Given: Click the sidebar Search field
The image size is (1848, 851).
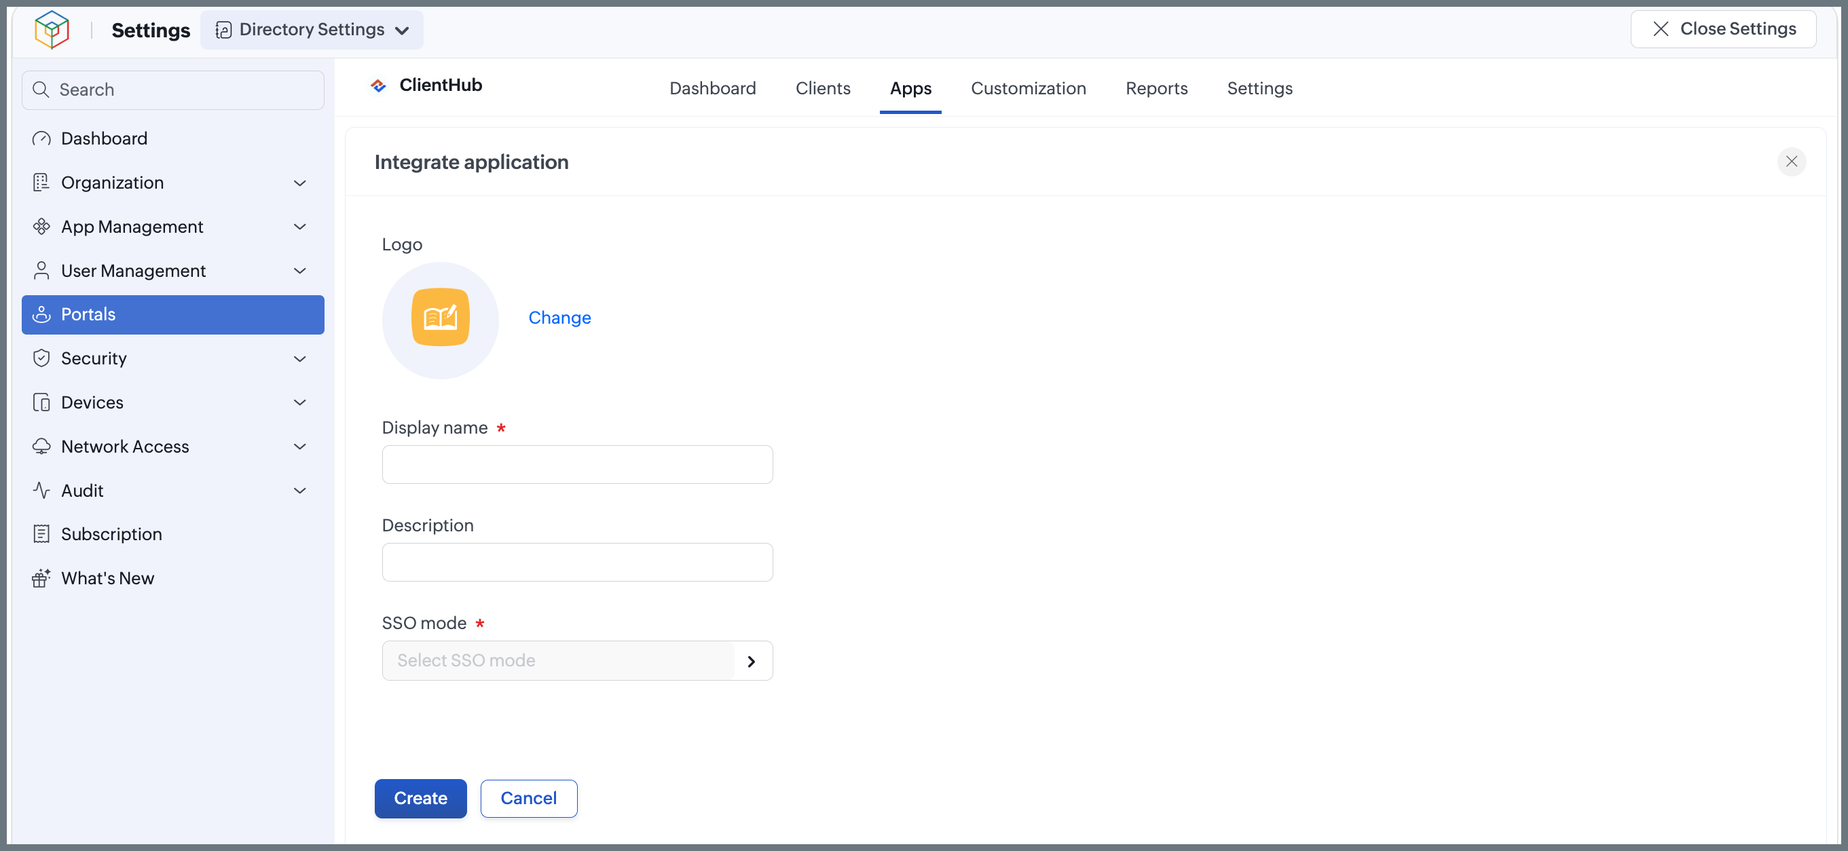Looking at the screenshot, I should 173,90.
